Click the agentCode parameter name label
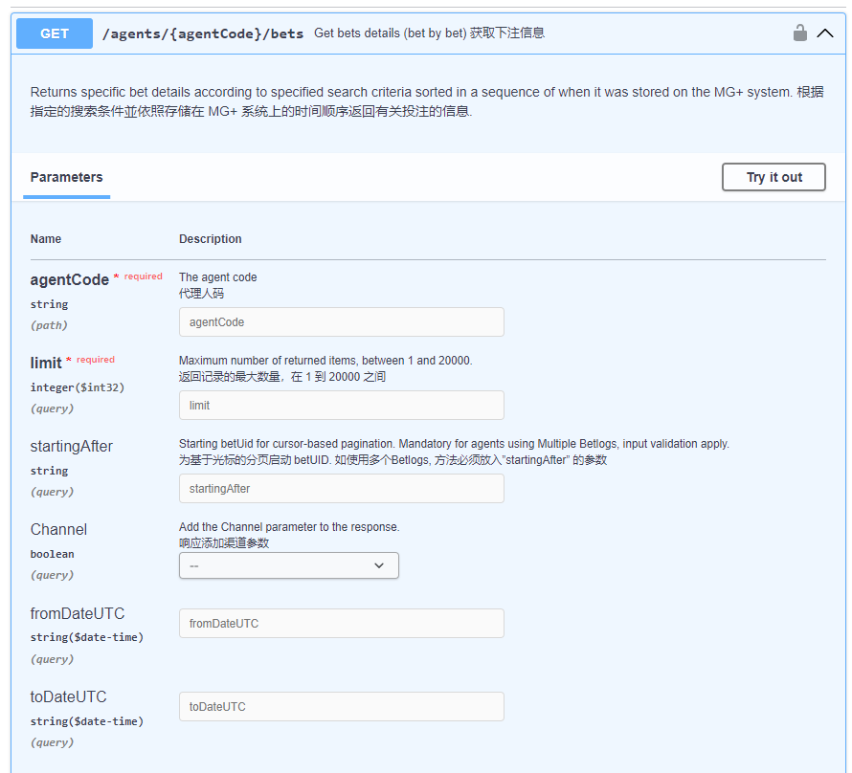Screen dimensions: 852x773 coord(69,280)
